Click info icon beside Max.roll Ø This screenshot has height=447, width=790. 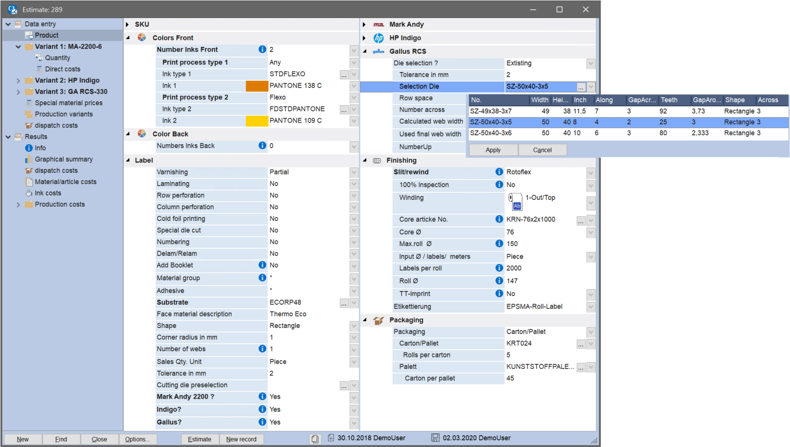tap(499, 243)
